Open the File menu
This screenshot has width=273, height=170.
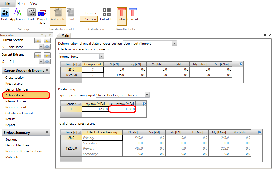point(7,3)
